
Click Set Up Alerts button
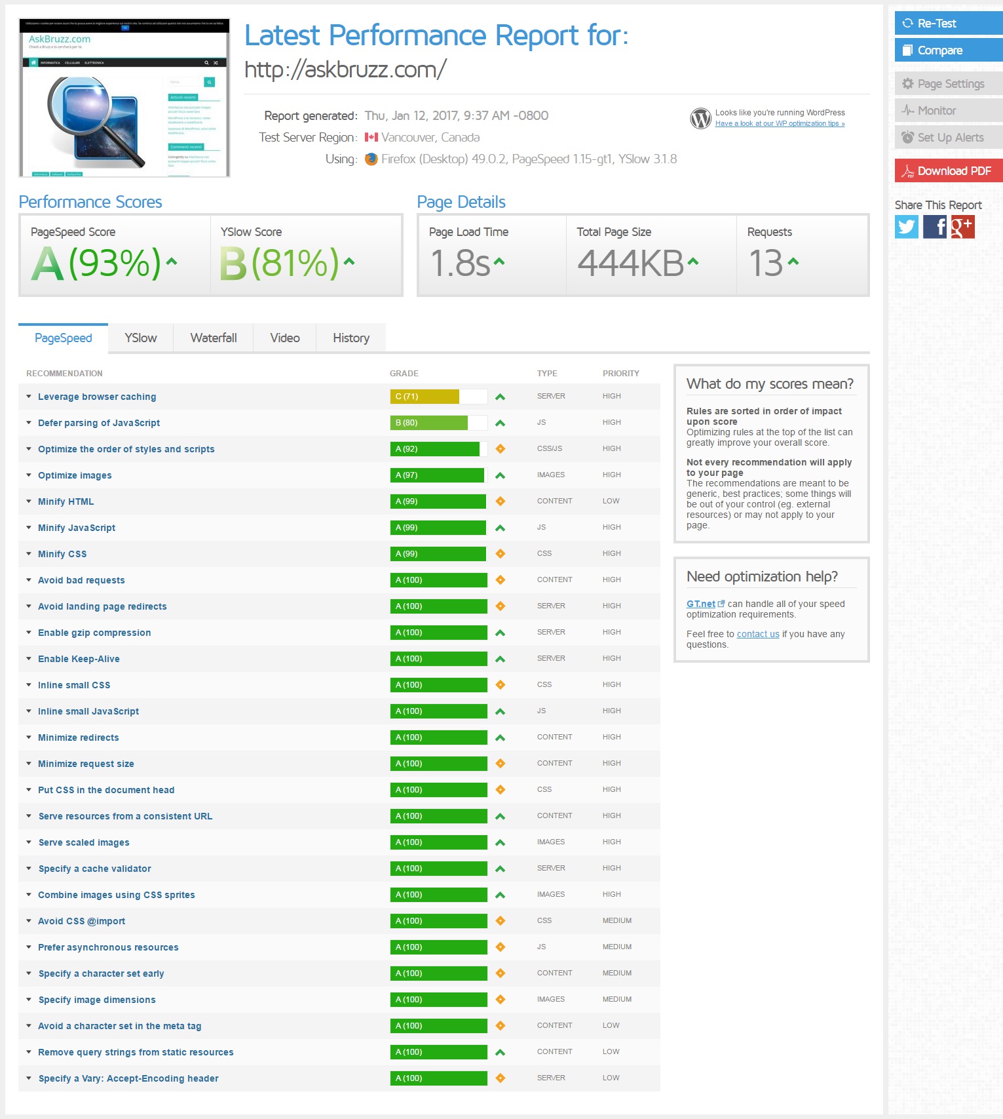[949, 137]
